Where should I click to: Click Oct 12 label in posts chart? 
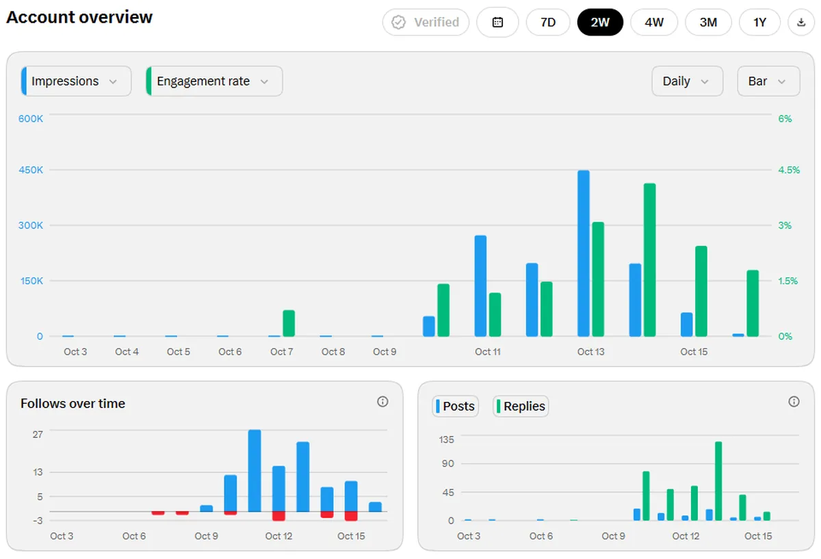(686, 536)
